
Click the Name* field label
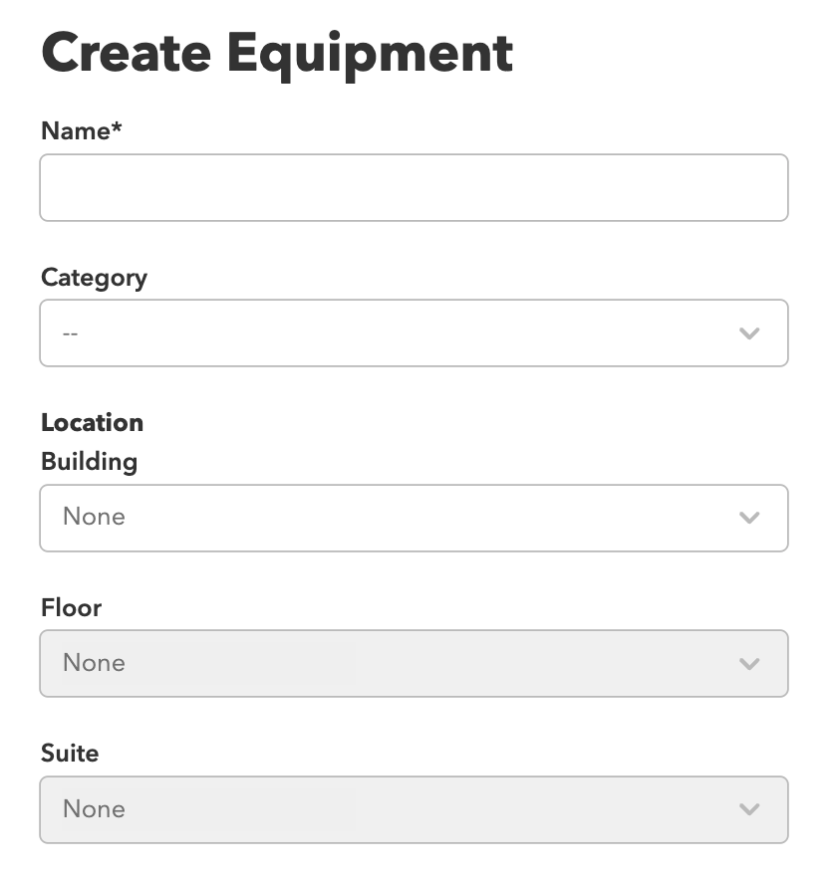[x=82, y=131]
